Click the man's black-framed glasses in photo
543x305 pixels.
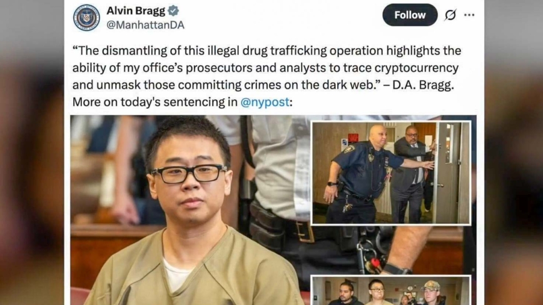189,174
